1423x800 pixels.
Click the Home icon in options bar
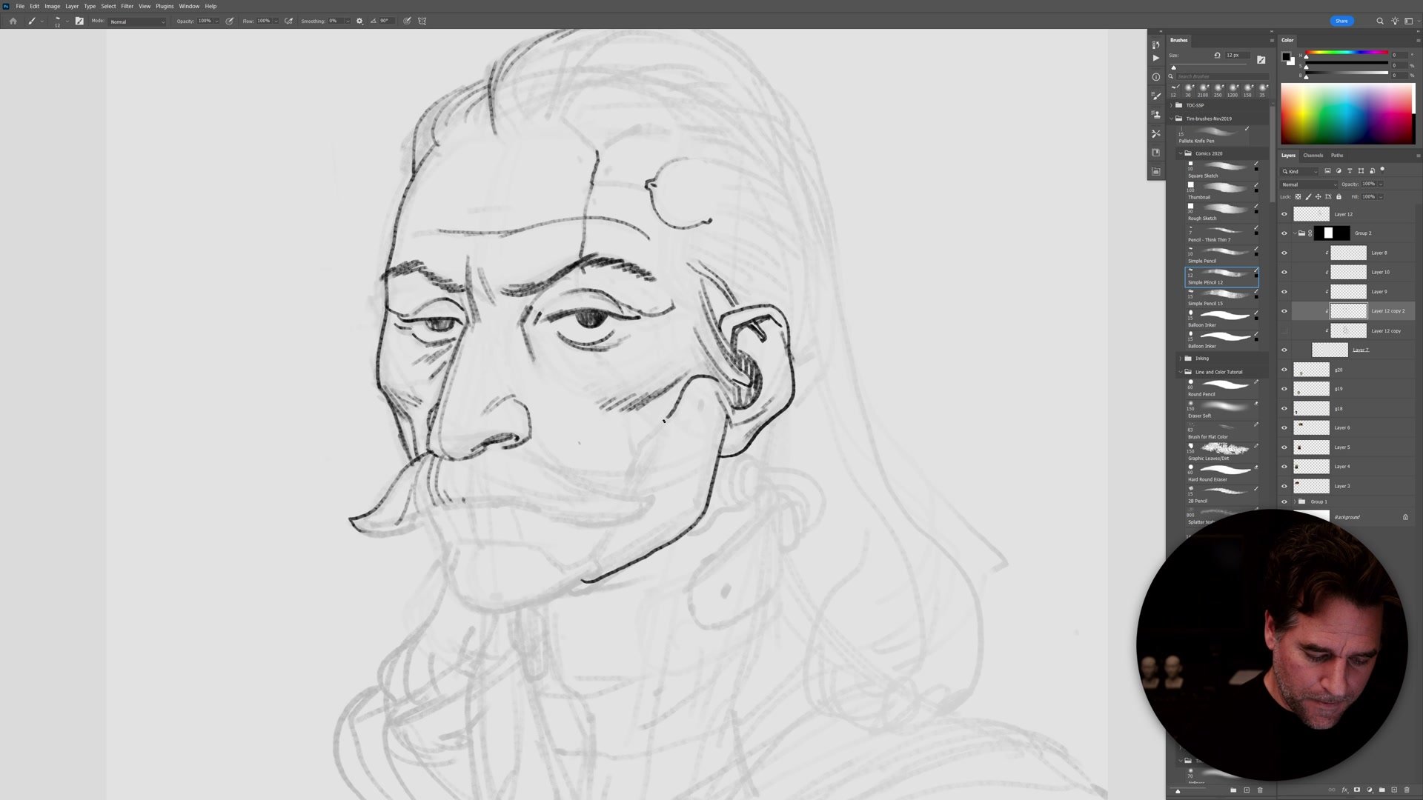click(13, 21)
